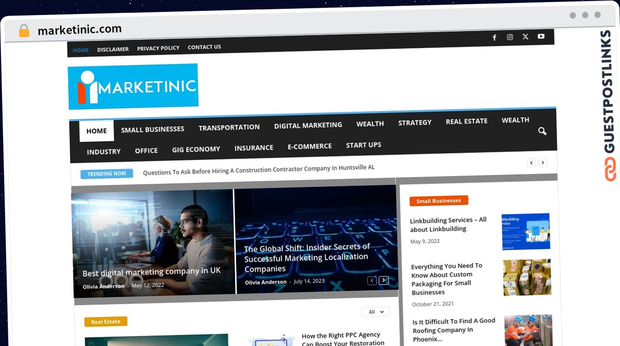Click the search magnifier icon
This screenshot has height=346, width=620.
542,131
